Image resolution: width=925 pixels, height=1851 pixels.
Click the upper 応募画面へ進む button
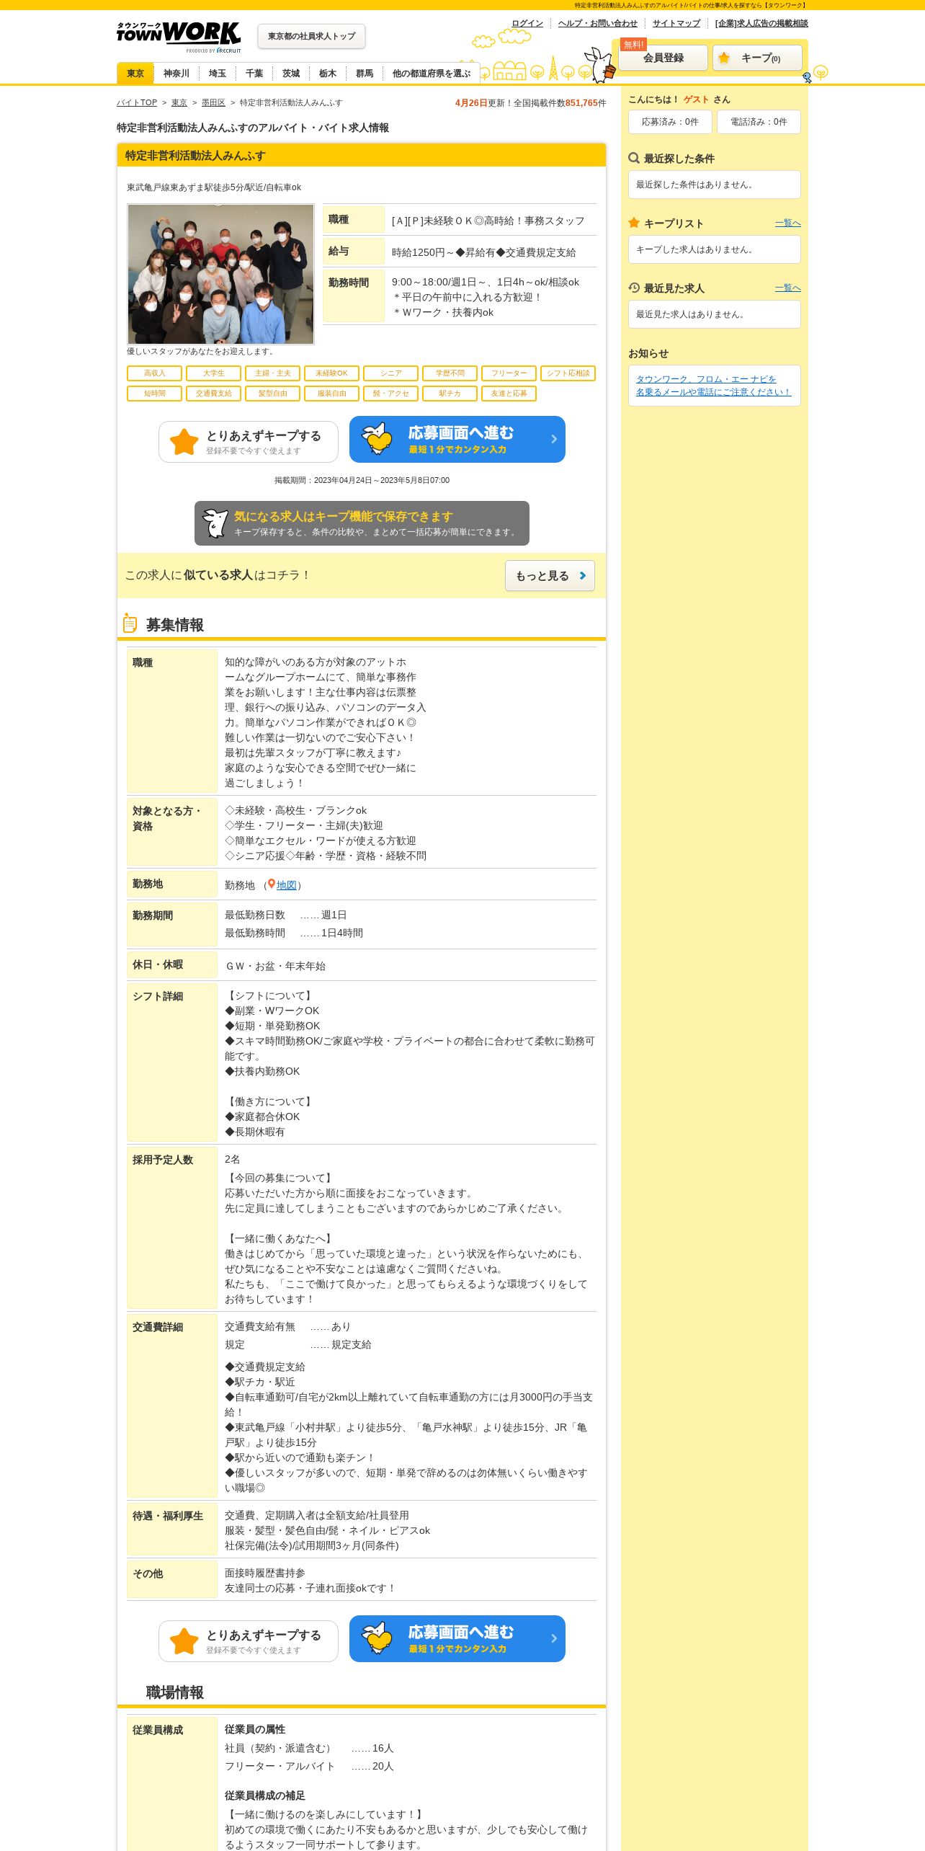coord(457,439)
